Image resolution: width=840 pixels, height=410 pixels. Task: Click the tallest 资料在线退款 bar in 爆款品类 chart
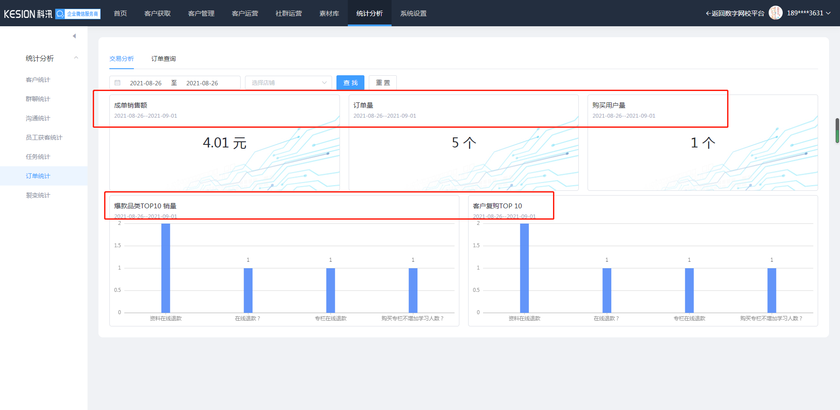166,268
